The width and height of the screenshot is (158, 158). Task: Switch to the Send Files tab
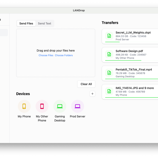pyautogui.click(x=26, y=24)
